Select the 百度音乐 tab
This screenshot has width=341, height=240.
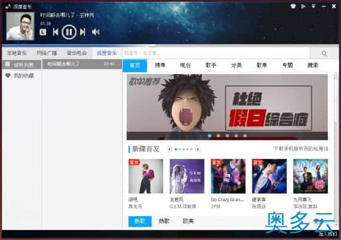106,53
